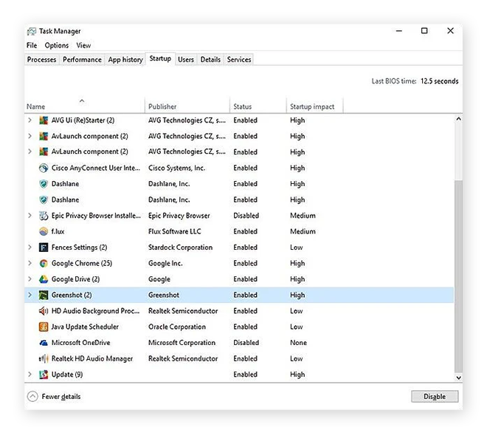
Task: Click the vertical scrollbar thumb
Action: [458, 276]
